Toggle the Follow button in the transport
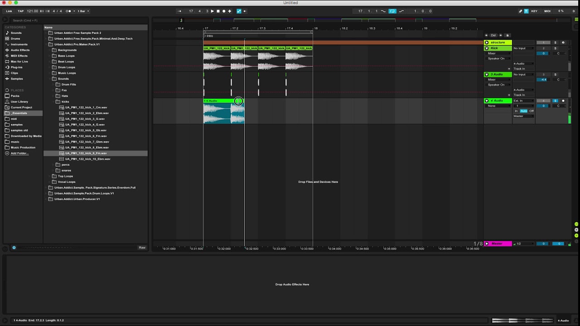 pyautogui.click(x=179, y=11)
